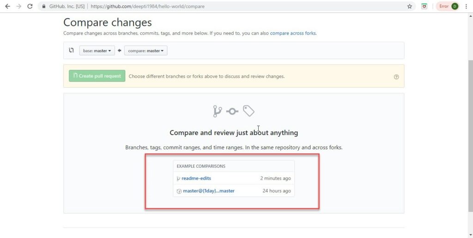Open the readme-edits example comparison
The width and height of the screenshot is (473, 238).
196,178
